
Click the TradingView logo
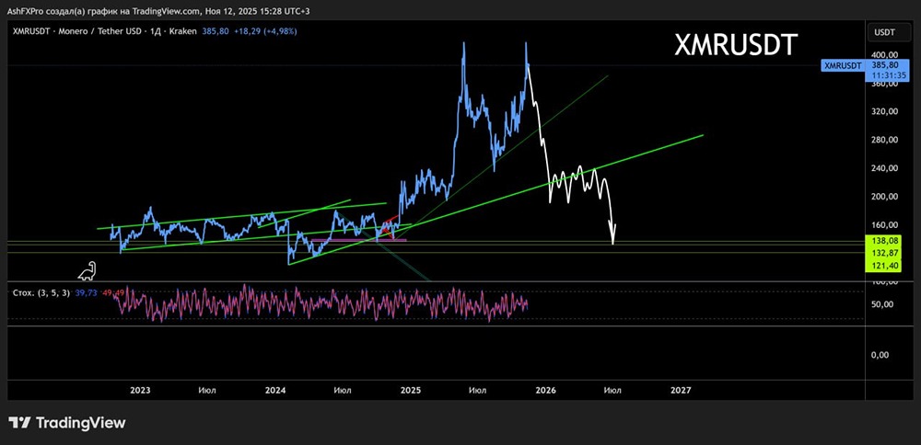pos(66,423)
